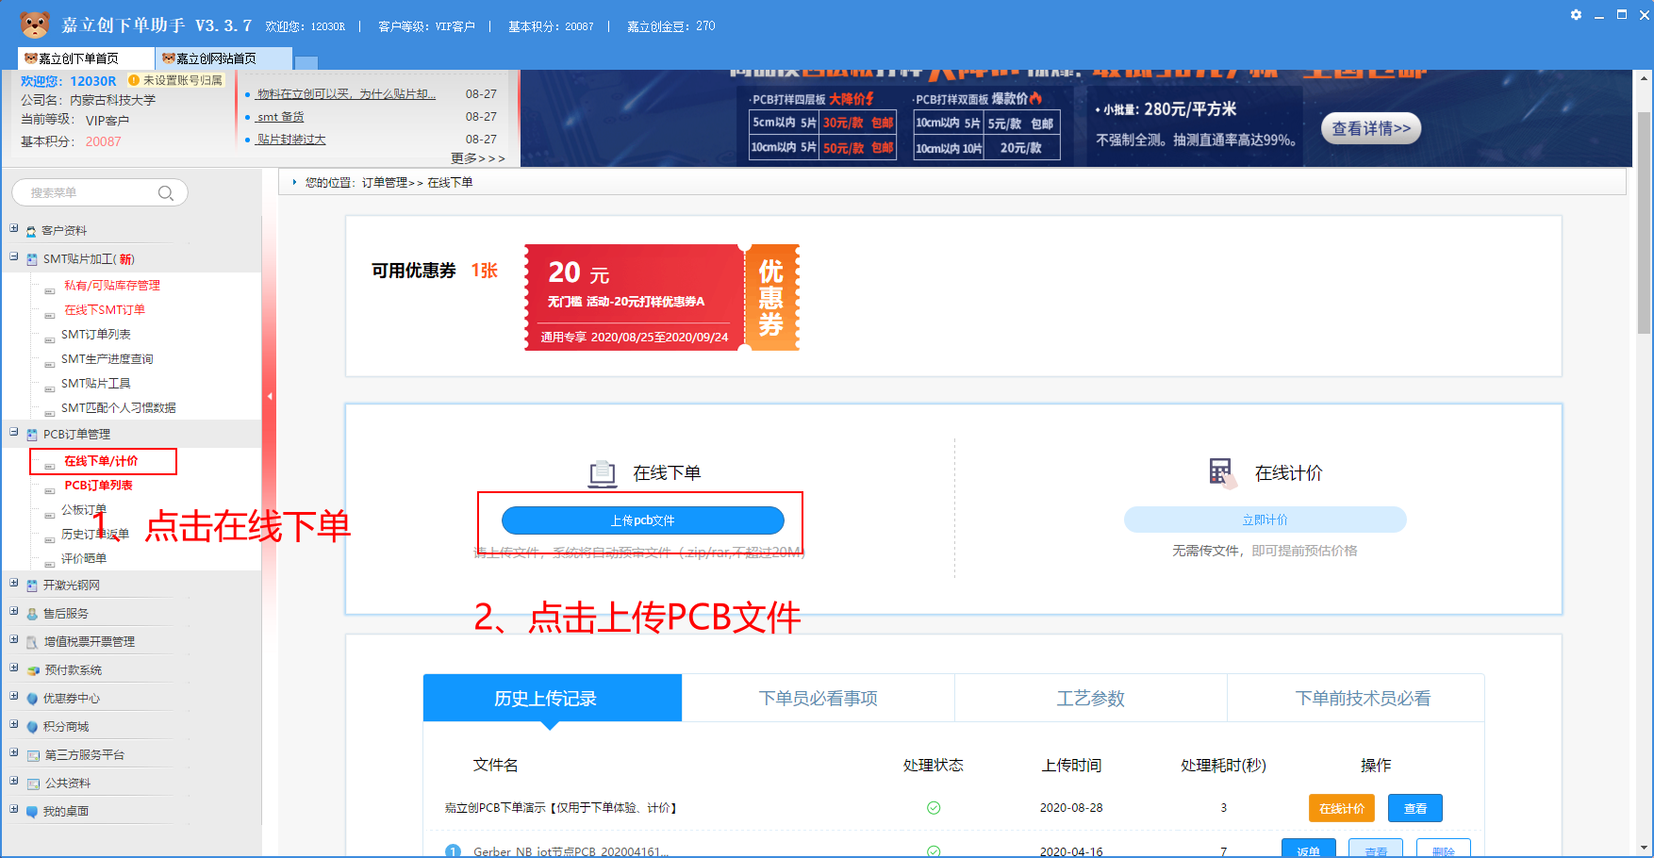Image resolution: width=1654 pixels, height=858 pixels.
Task: Expand the 开激光钢网 tree node
Action: pyautogui.click(x=14, y=583)
